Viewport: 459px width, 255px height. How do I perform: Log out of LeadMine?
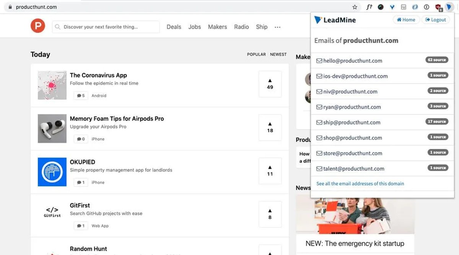436,20
